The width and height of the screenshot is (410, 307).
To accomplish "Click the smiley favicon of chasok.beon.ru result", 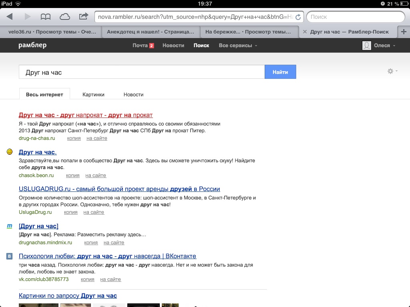I will (x=10, y=152).
